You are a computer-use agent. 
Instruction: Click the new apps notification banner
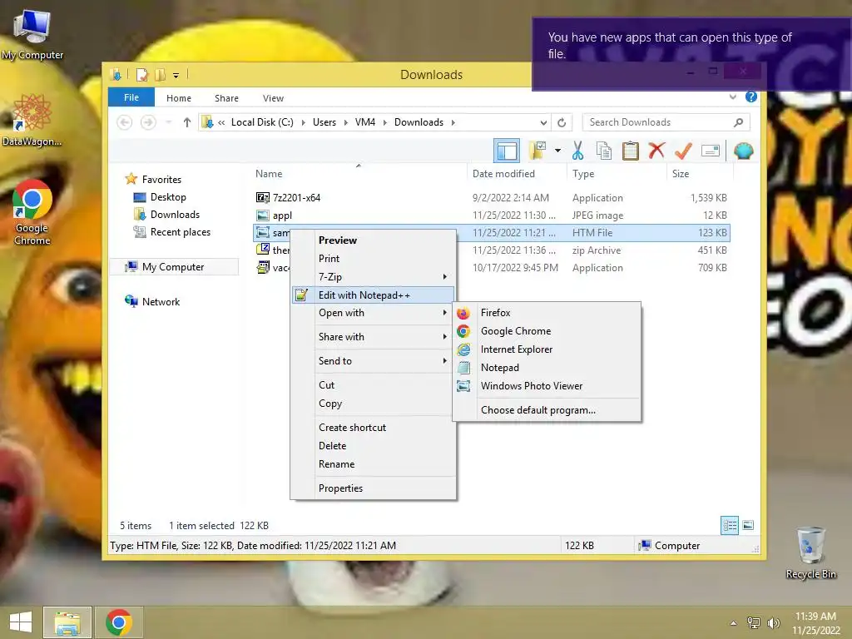click(691, 54)
